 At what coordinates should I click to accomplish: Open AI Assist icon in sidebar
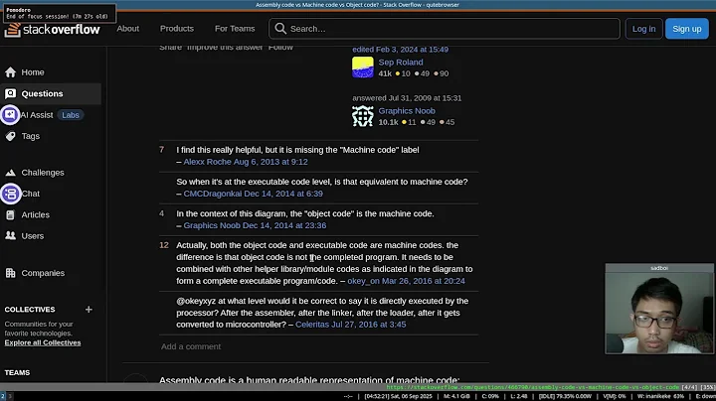10,115
